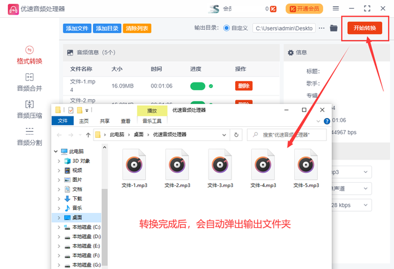Click the 添加文件 add file button
394x269 pixels.
pos(77,28)
